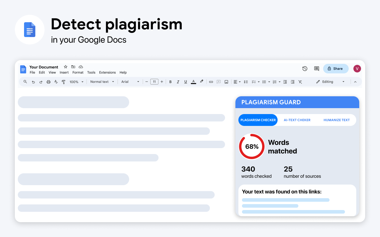The width and height of the screenshot is (380, 237).
Task: Open the File menu
Action: [32, 73]
